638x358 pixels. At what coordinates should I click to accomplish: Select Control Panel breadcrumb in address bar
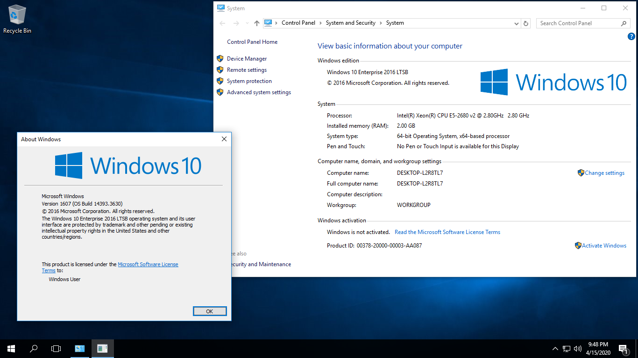[298, 23]
